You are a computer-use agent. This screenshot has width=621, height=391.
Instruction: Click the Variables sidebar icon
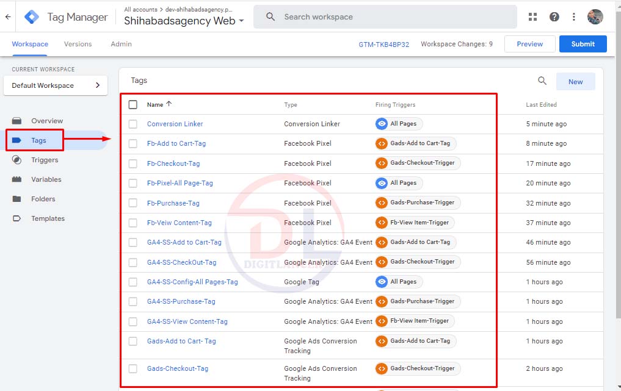click(16, 179)
